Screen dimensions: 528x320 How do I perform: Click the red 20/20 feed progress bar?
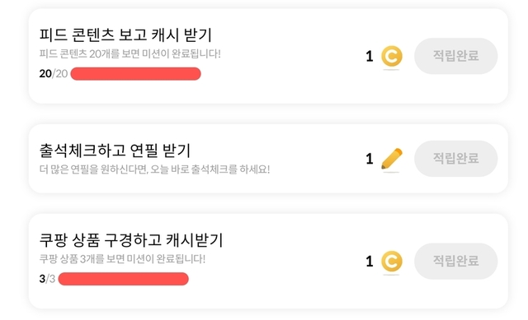[135, 73]
